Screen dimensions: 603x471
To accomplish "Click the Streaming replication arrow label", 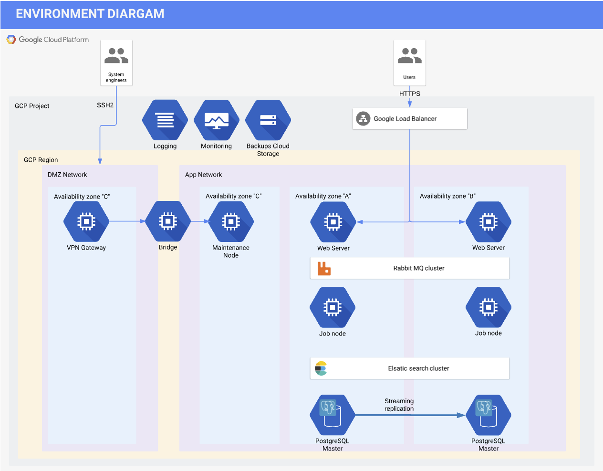I will pos(399,405).
